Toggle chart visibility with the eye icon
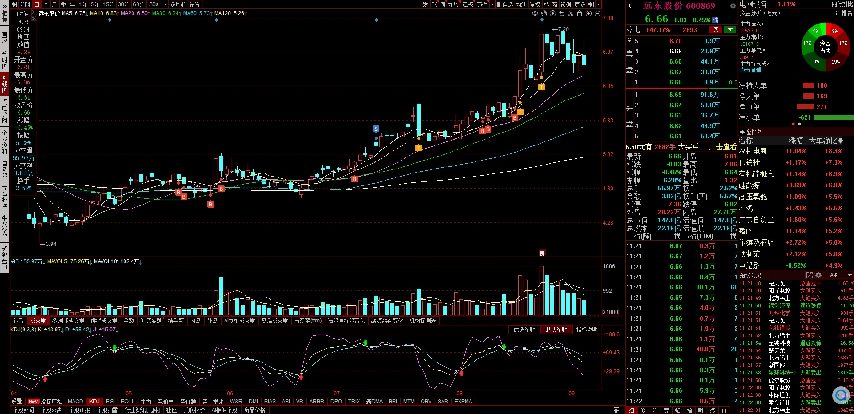The width and height of the screenshot is (854, 414). [x=535, y=13]
